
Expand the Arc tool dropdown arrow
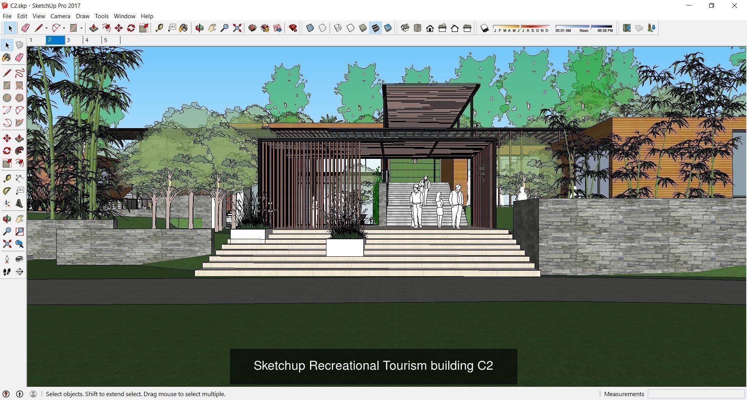click(x=64, y=28)
